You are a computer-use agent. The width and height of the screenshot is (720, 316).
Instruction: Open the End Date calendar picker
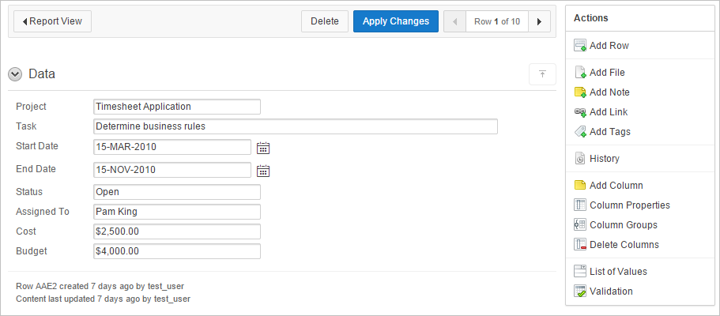[264, 170]
